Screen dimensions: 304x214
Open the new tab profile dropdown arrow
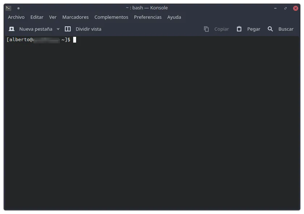(58, 29)
